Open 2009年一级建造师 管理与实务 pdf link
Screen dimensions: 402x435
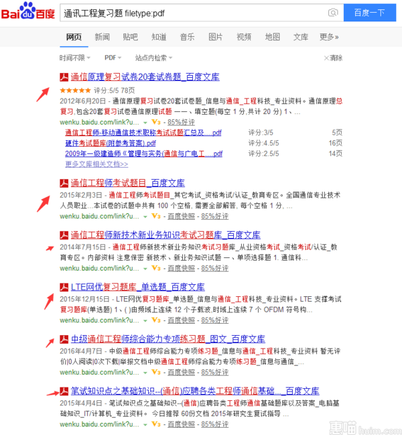tap(143, 153)
